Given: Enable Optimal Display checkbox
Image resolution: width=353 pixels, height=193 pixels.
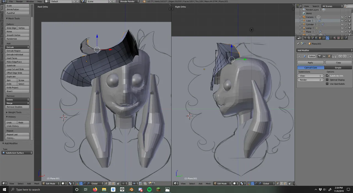Looking at the screenshot, I should (327, 80).
